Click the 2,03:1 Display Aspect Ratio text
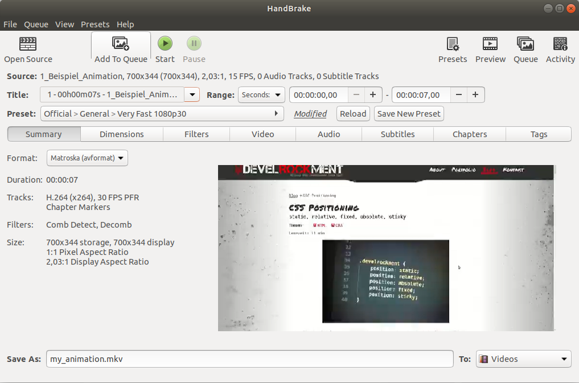The height and width of the screenshot is (383, 579). tap(97, 262)
